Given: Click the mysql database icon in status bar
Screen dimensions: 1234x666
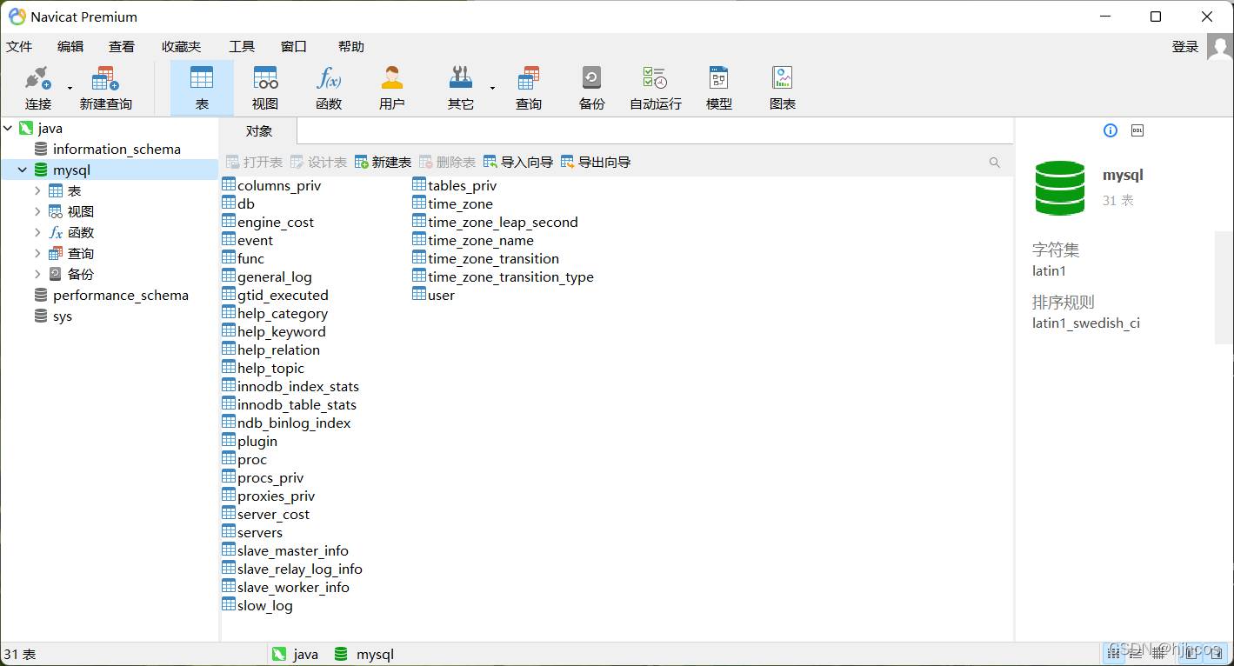Looking at the screenshot, I should (342, 654).
